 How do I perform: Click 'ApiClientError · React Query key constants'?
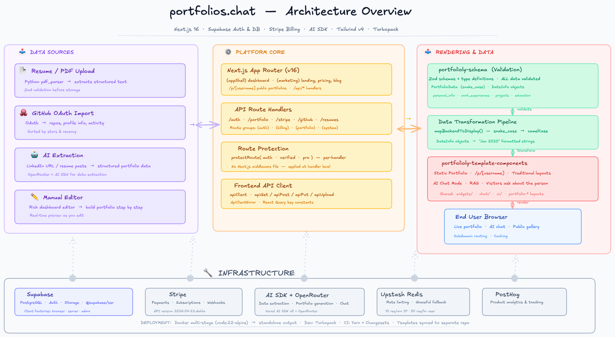point(272,202)
